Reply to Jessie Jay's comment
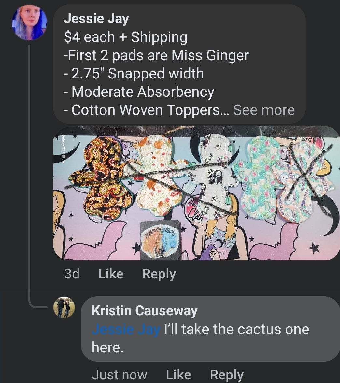 [159, 274]
